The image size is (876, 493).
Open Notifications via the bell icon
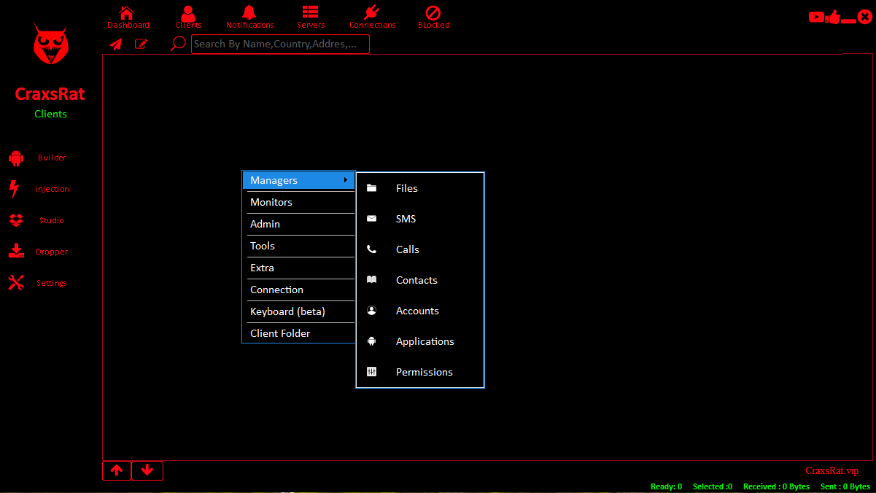pyautogui.click(x=249, y=13)
